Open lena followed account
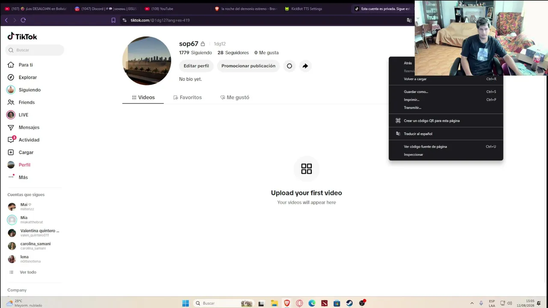The width and height of the screenshot is (548, 308). tap(24, 259)
